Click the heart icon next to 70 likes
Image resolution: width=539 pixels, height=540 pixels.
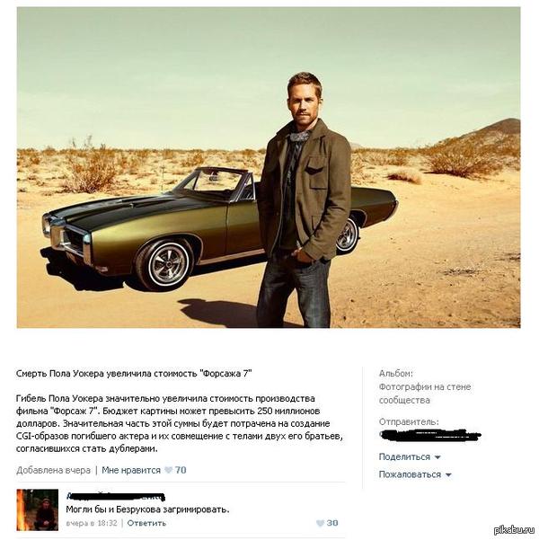click(x=168, y=470)
